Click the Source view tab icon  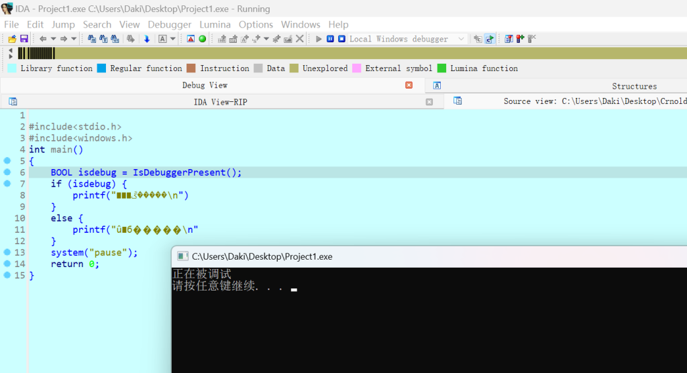click(x=458, y=101)
